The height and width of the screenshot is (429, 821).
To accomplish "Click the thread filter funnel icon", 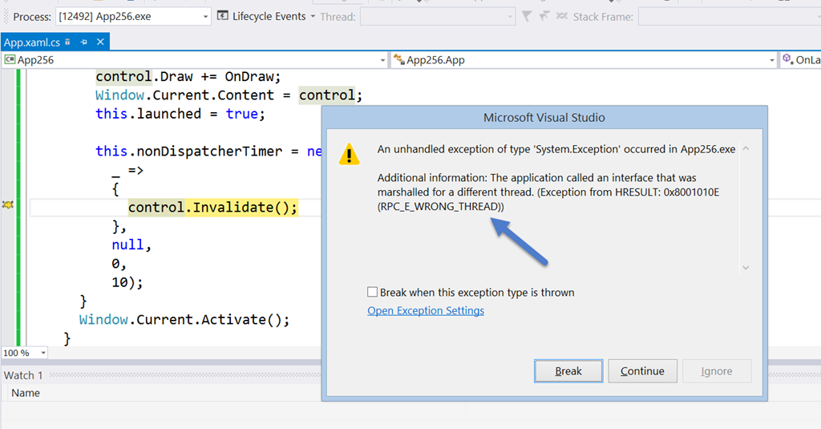I will point(527,16).
